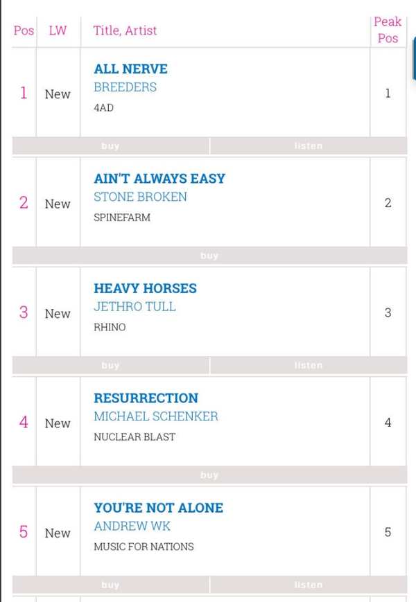Viewport: 416px width, 602px height.
Task: Open the HEAVY HORSES title link
Action: (145, 288)
